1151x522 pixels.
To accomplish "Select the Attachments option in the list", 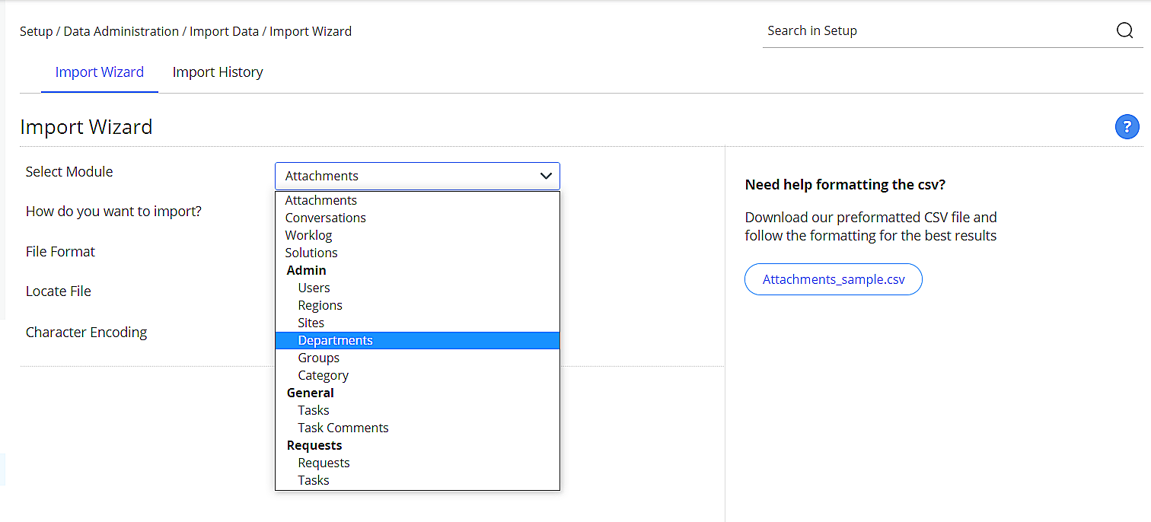I will (321, 200).
